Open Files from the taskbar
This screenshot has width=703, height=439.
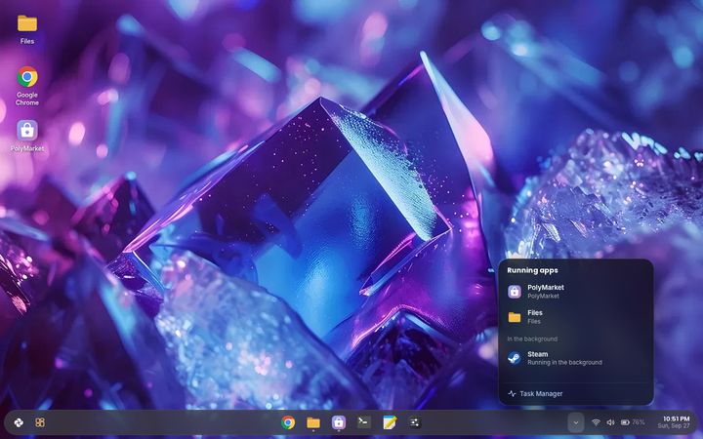coord(313,422)
